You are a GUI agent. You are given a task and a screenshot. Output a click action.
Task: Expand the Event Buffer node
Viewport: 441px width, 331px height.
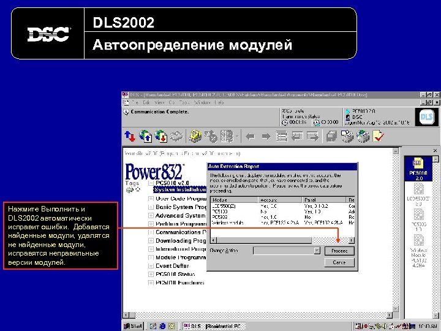click(151, 266)
